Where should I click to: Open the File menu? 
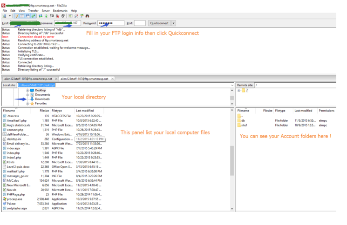5,11
